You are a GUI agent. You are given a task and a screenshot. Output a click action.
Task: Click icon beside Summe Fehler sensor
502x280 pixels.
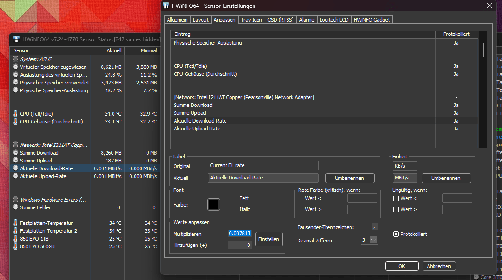click(x=15, y=207)
